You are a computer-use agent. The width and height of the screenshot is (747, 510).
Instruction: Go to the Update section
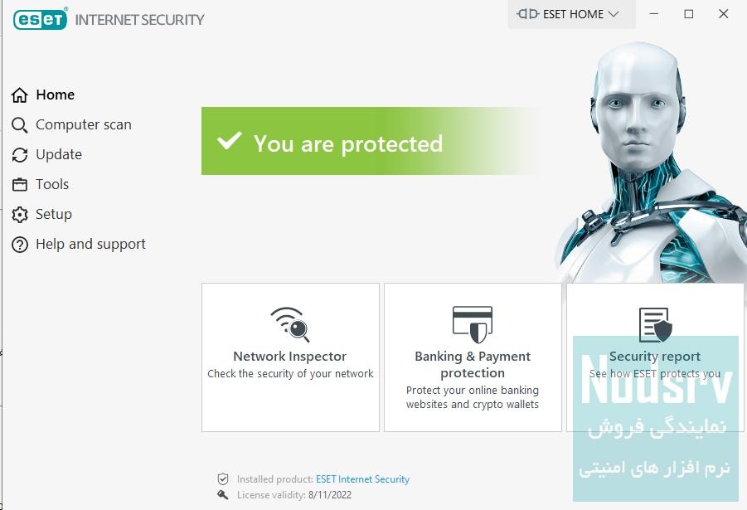point(59,155)
